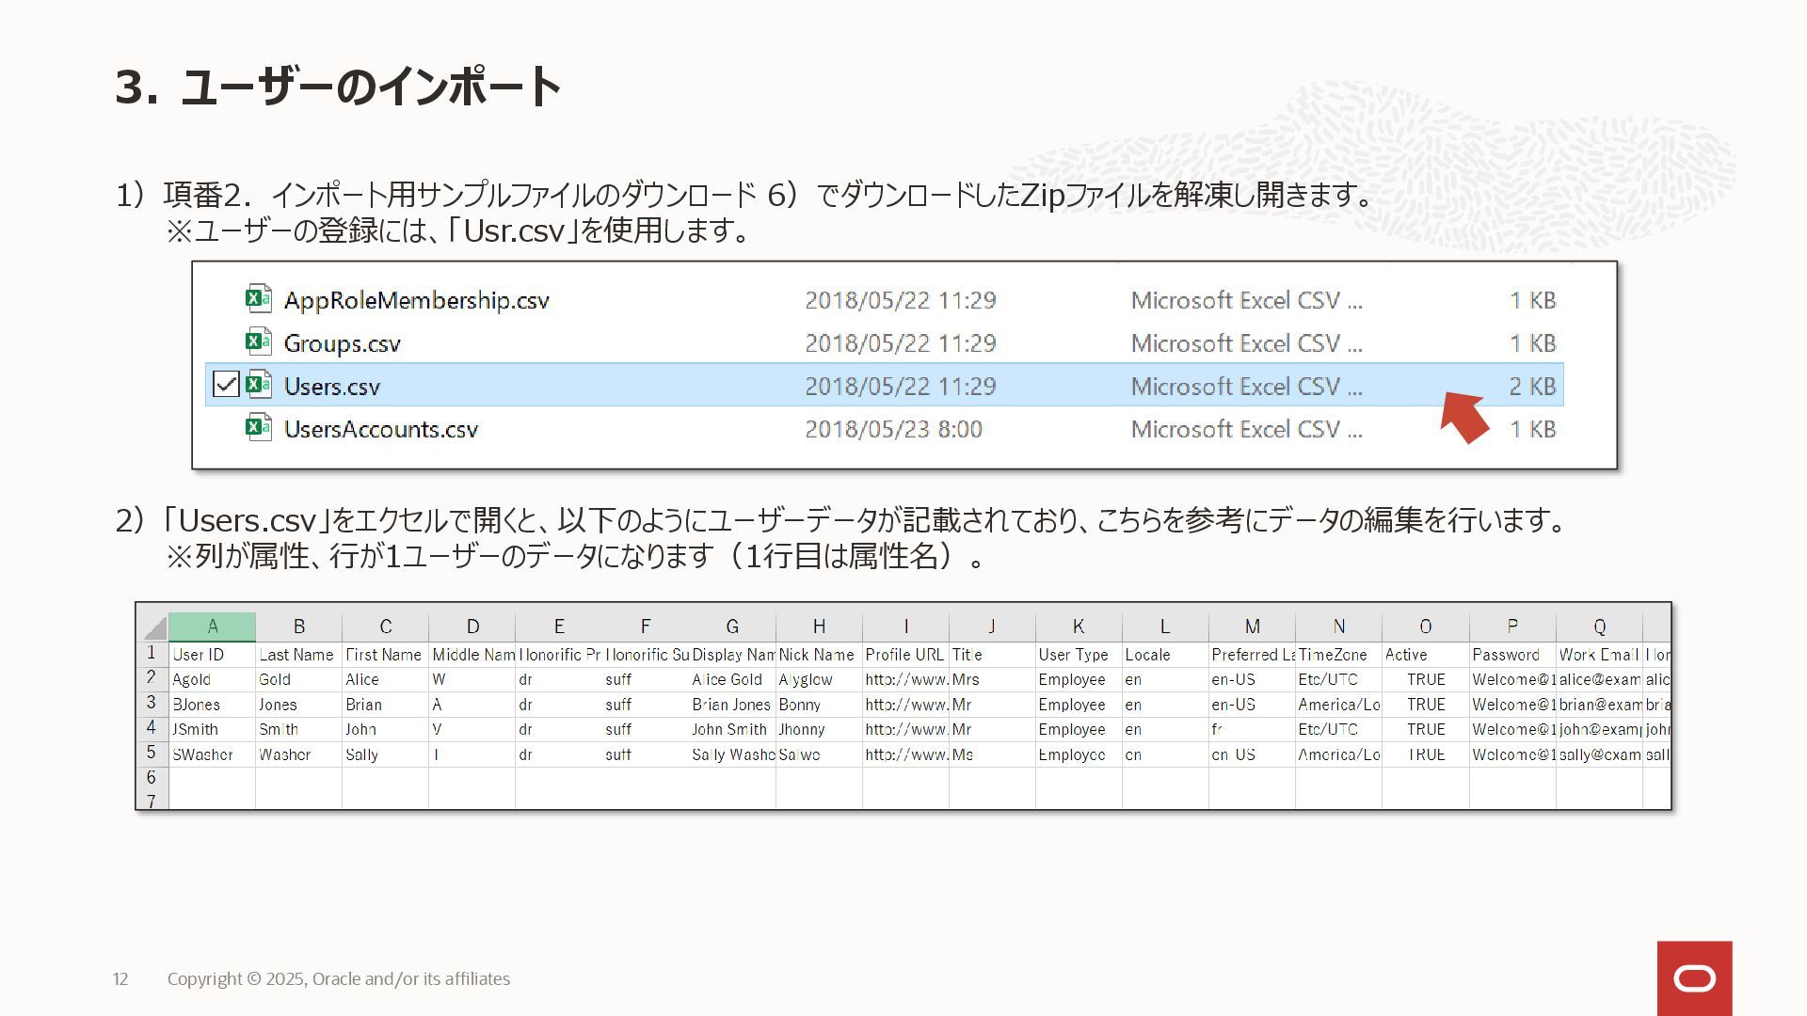Select spreadsheet column N header
Screen dimensions: 1807x1016
click(1338, 627)
